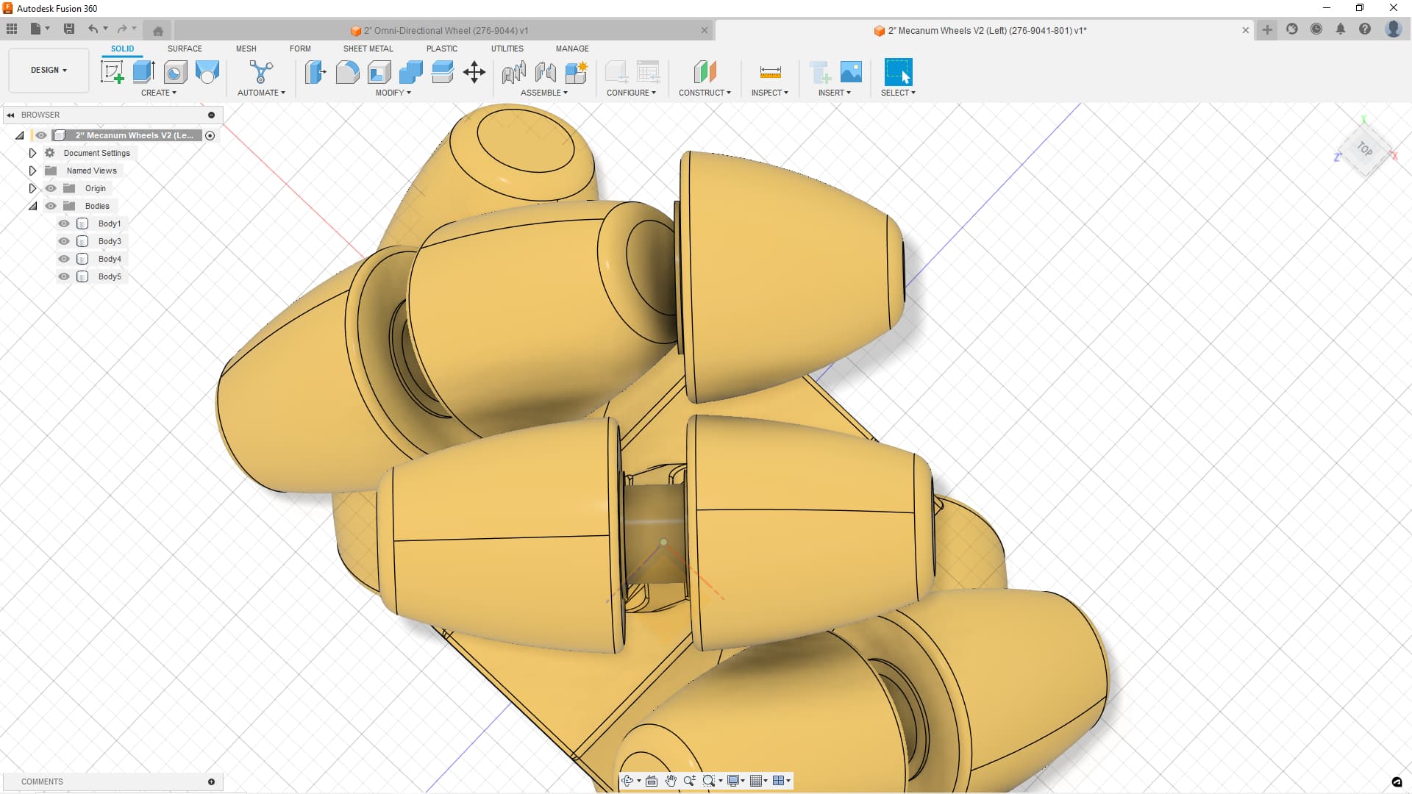The image size is (1412, 794).
Task: Undo the last action
Action: point(93,29)
